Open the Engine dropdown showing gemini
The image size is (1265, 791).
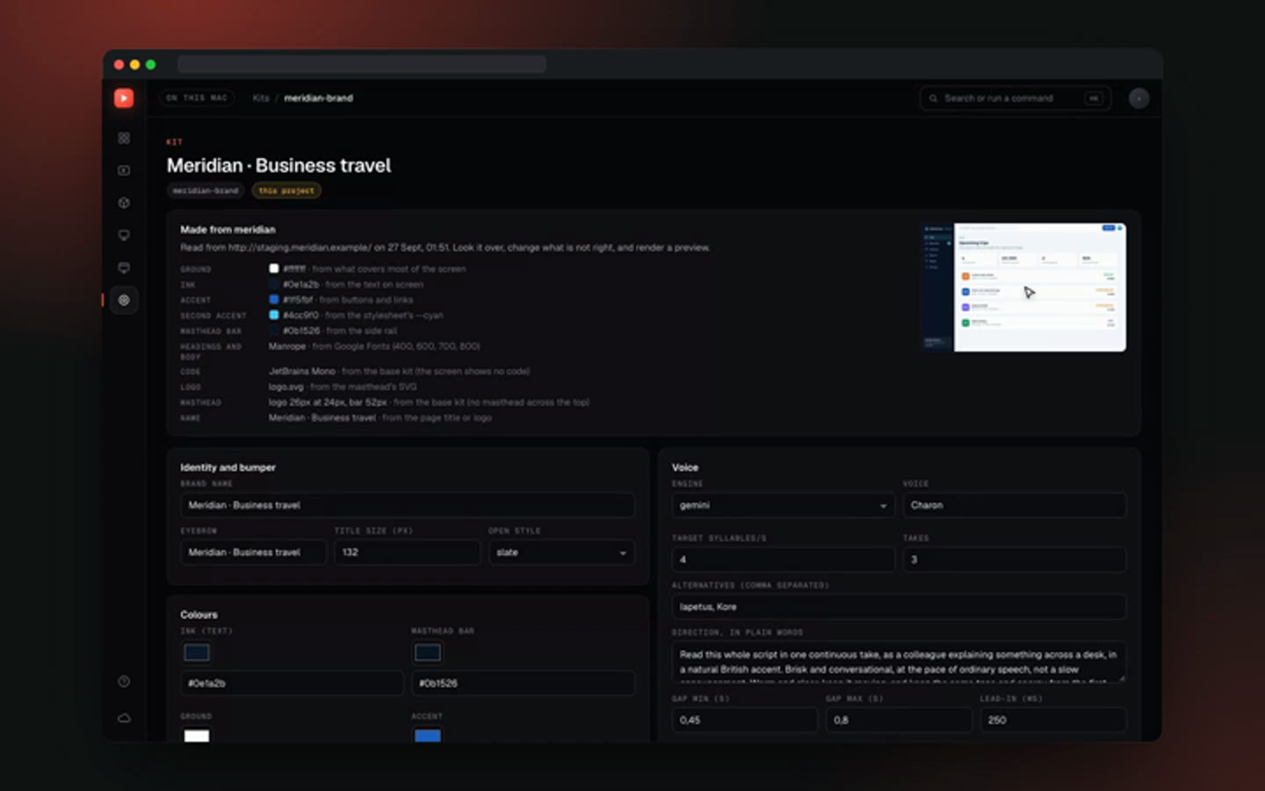point(783,505)
